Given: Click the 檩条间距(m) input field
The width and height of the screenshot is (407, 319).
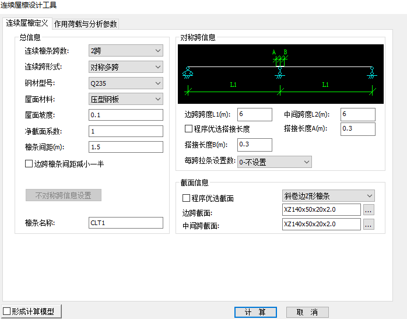Looking at the screenshot, I should point(126,147).
